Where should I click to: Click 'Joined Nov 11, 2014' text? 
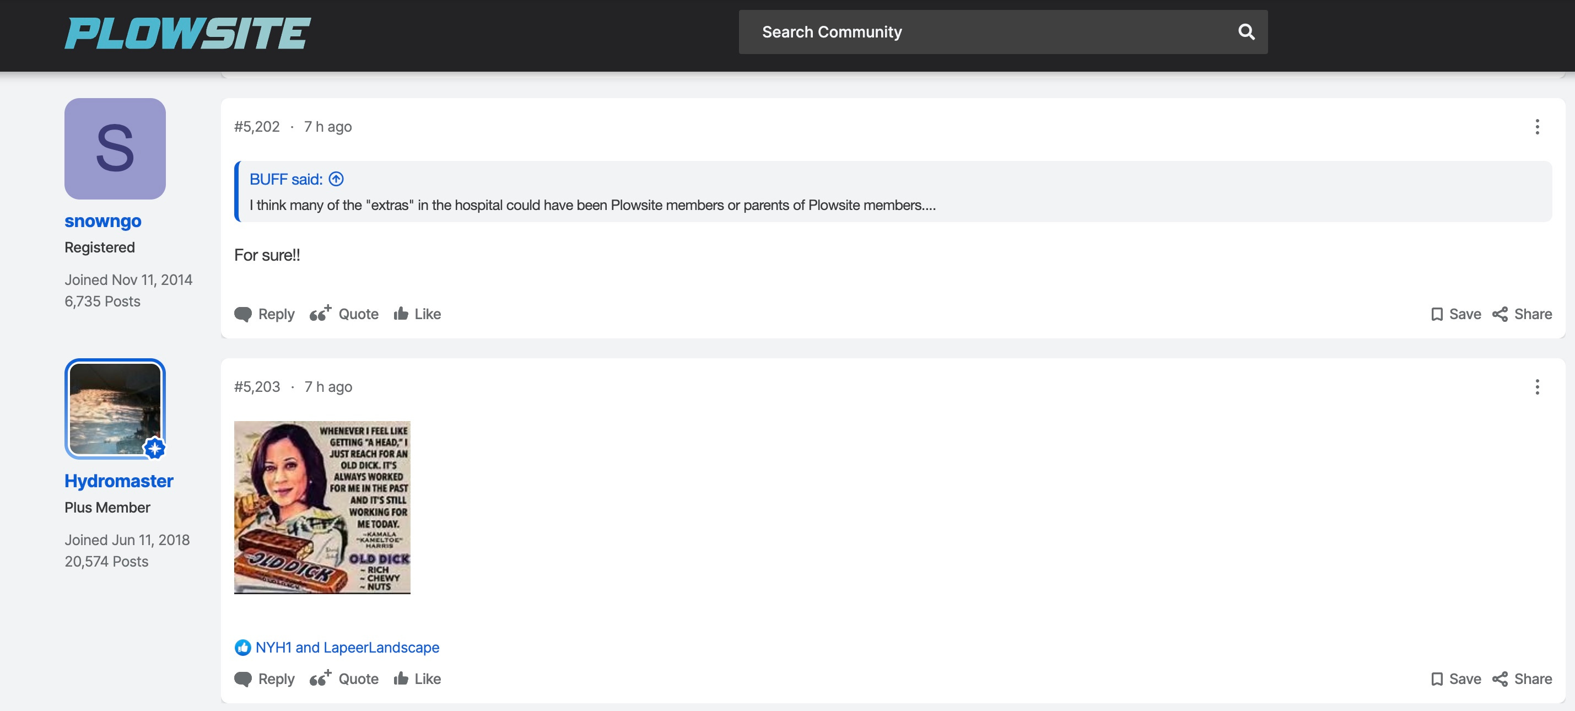click(x=128, y=280)
